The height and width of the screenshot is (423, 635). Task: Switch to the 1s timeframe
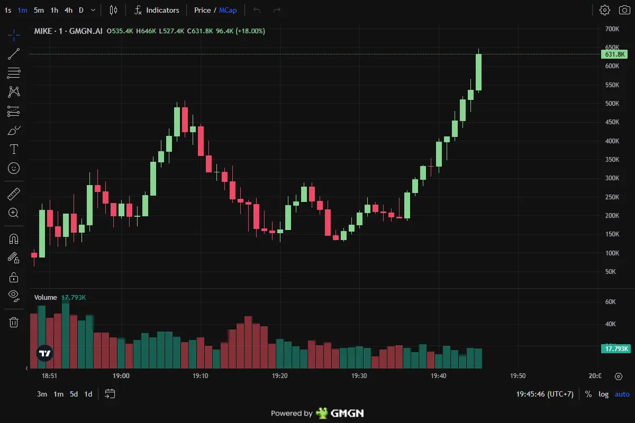tap(7, 10)
